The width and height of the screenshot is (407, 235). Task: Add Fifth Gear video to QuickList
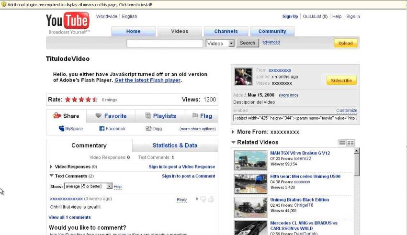click(x=238, y=190)
